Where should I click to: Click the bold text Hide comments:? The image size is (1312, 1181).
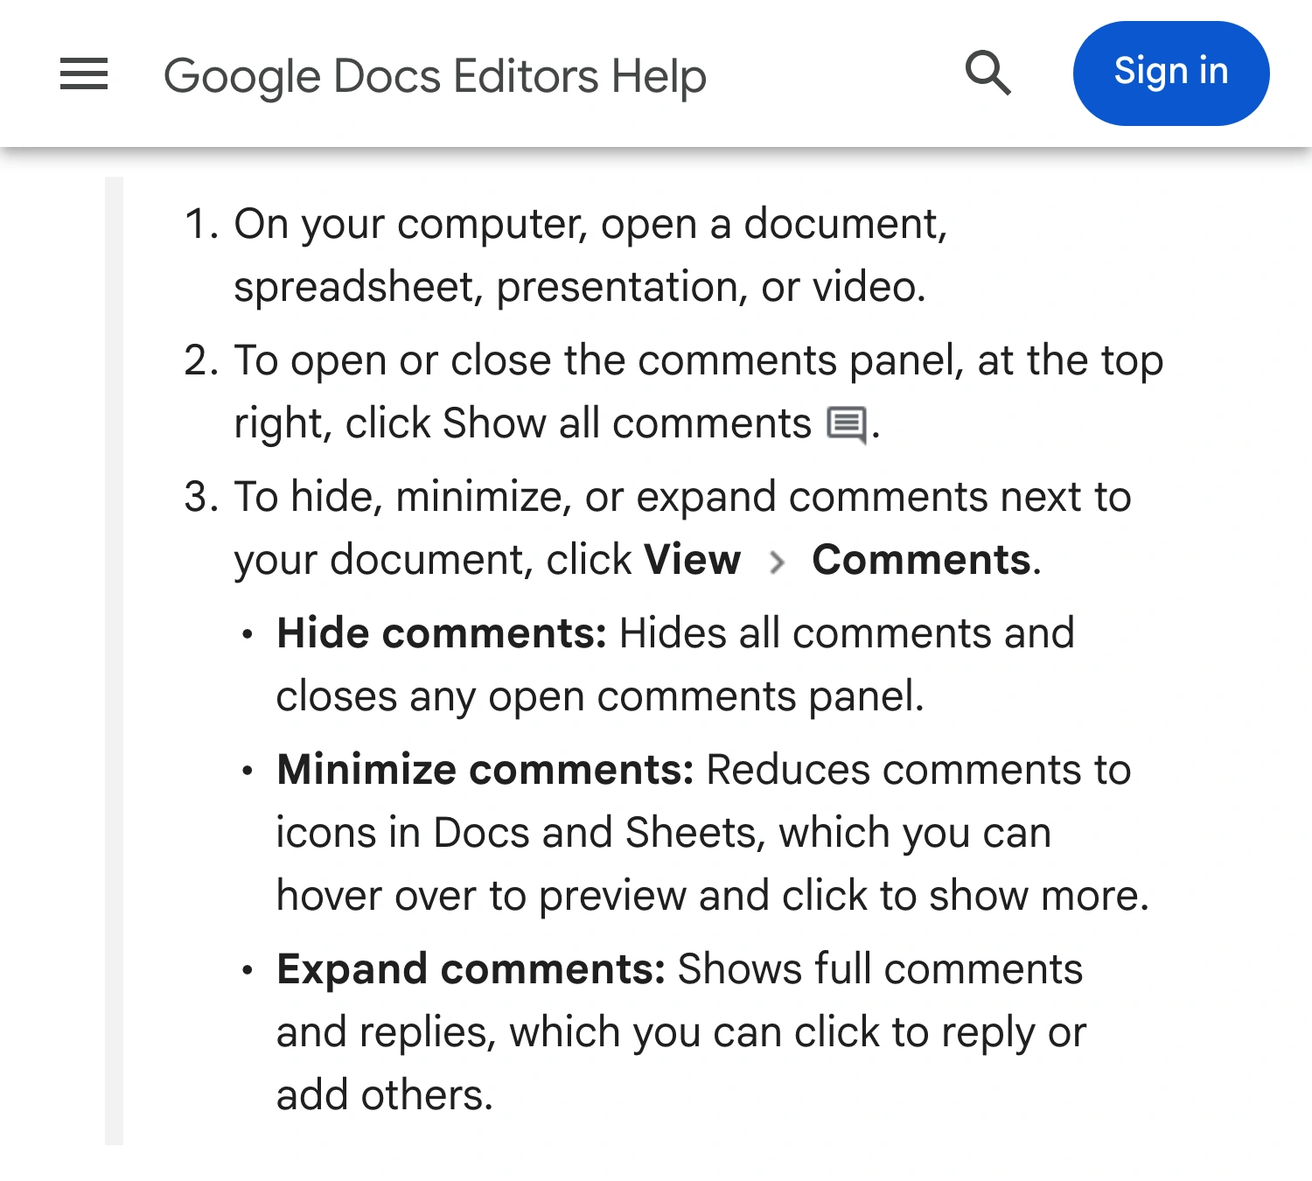click(442, 633)
